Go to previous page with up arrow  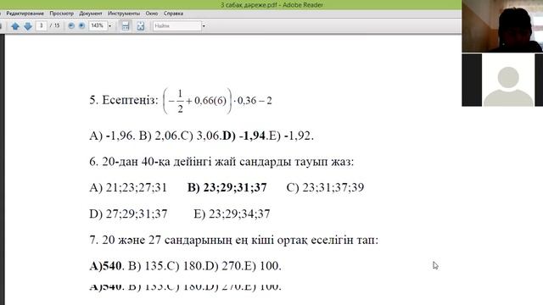coord(15,26)
